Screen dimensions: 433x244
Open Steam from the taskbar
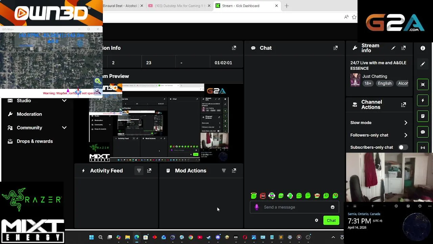click(209, 238)
